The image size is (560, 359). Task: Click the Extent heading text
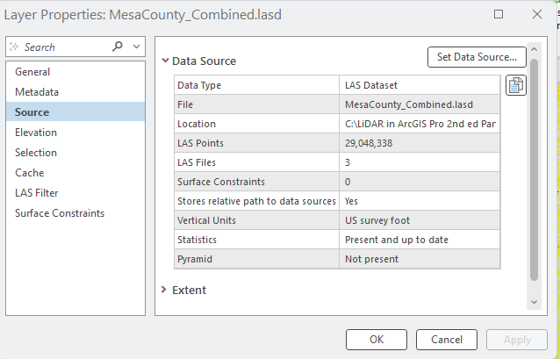tap(189, 290)
